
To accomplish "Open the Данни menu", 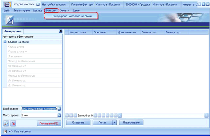I will (77, 10).
